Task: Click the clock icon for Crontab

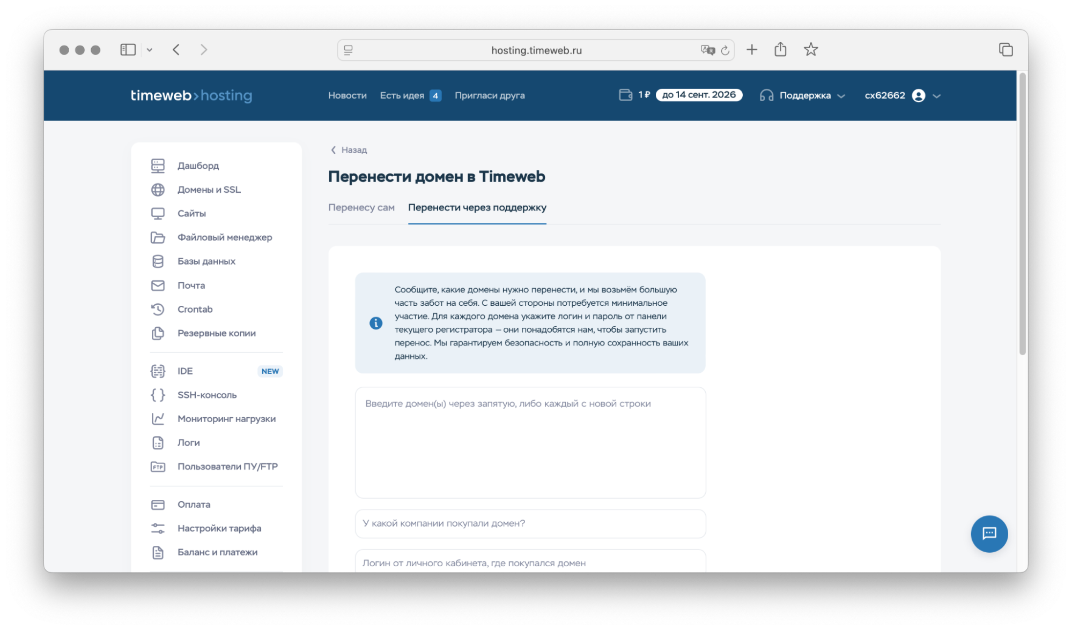Action: click(158, 309)
